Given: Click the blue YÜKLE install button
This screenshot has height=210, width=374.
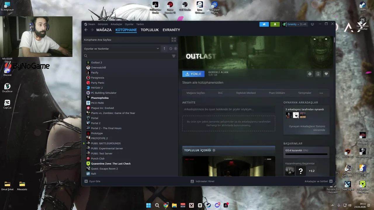Looking at the screenshot, I should [x=193, y=74].
